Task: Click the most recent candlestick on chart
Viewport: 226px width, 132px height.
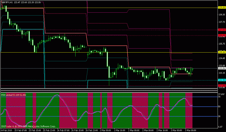Action: (193, 69)
